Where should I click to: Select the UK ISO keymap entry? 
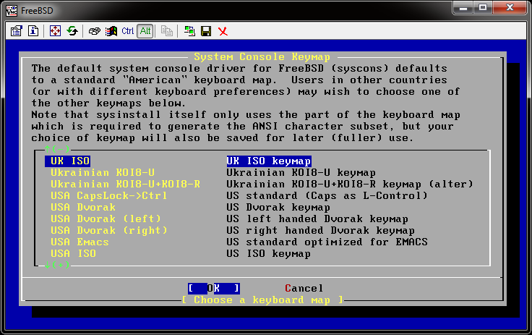68,161
